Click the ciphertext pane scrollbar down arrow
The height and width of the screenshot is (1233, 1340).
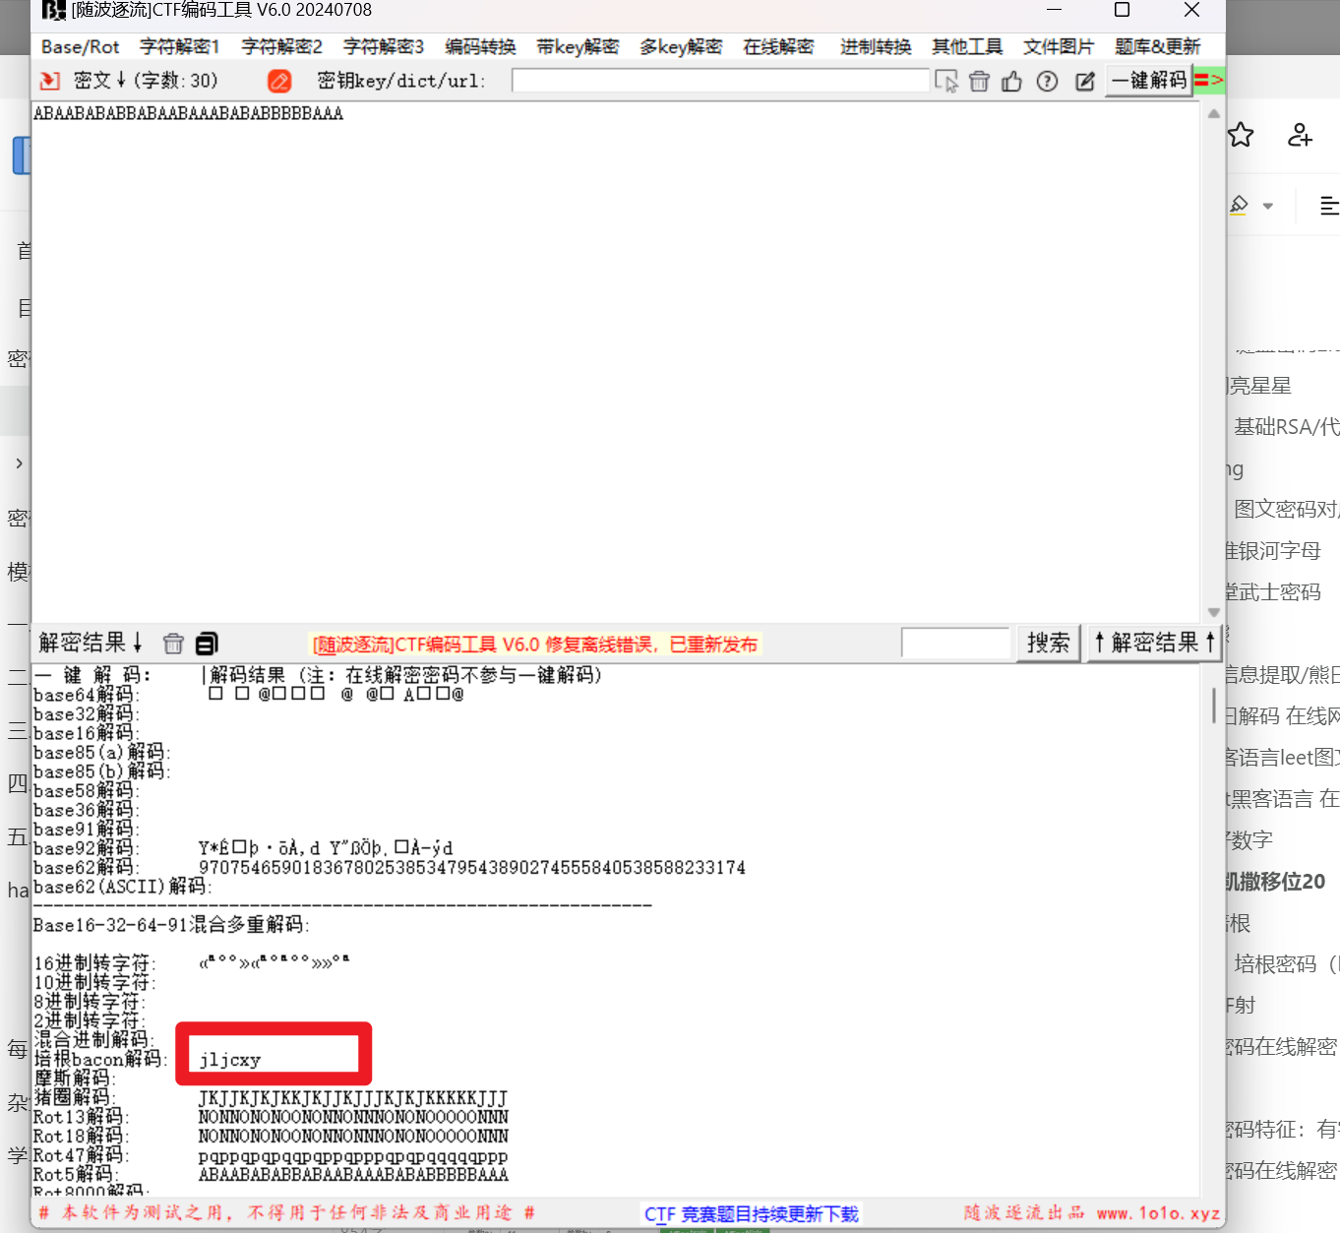pyautogui.click(x=1214, y=612)
